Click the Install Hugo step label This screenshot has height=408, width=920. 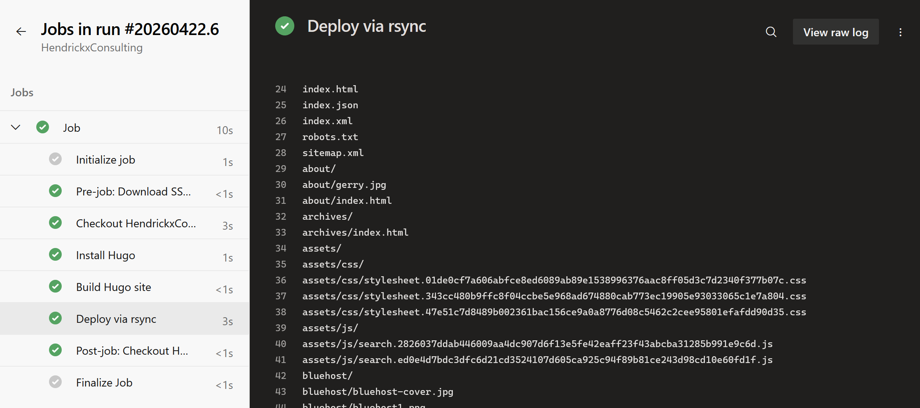coord(106,255)
